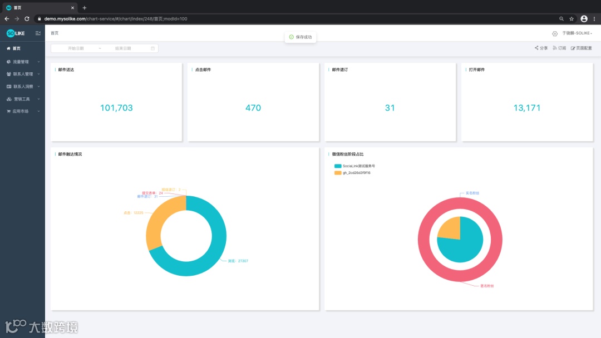Viewport: 601px width, 338px height.
Task: Open the 应用市场 sidebar menu
Action: click(x=22, y=111)
